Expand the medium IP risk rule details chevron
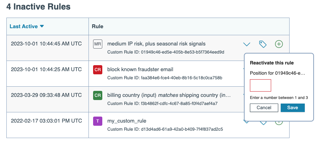 coord(247,44)
